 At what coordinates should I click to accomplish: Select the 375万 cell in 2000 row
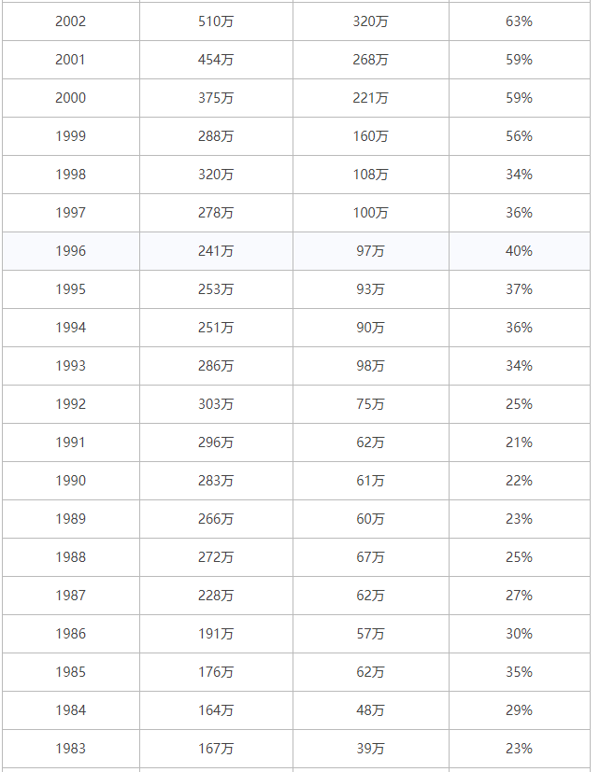(216, 98)
